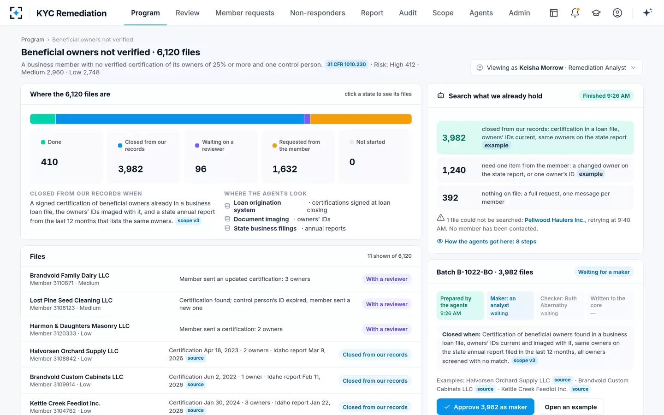Select the Done state card showing 410
Viewport: 664px width, 415px height.
click(x=67, y=157)
